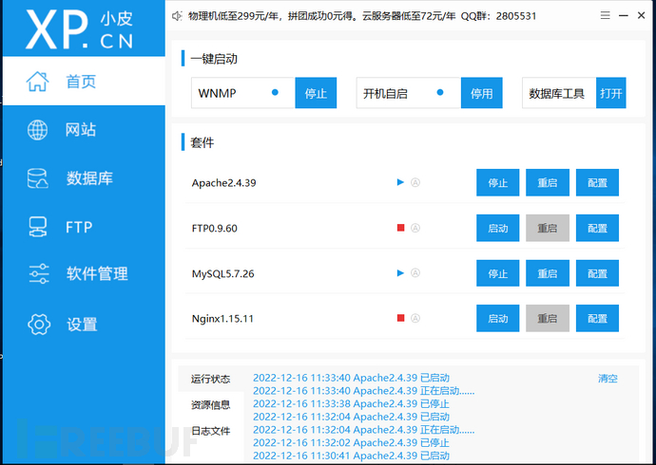Viewport: 656px width, 465px height.
Task: Select log entry 11:33:40 Apache2.4.39 已启动
Action: tap(351, 378)
